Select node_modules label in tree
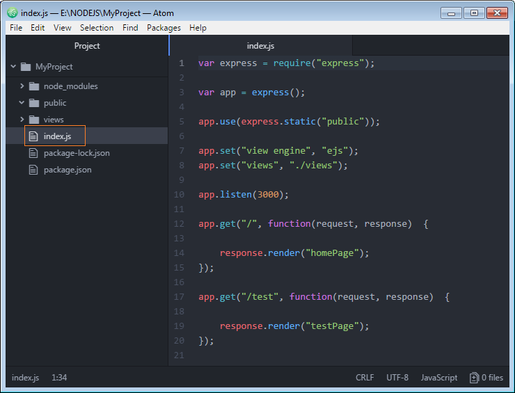This screenshot has width=515, height=393. pyautogui.click(x=70, y=86)
